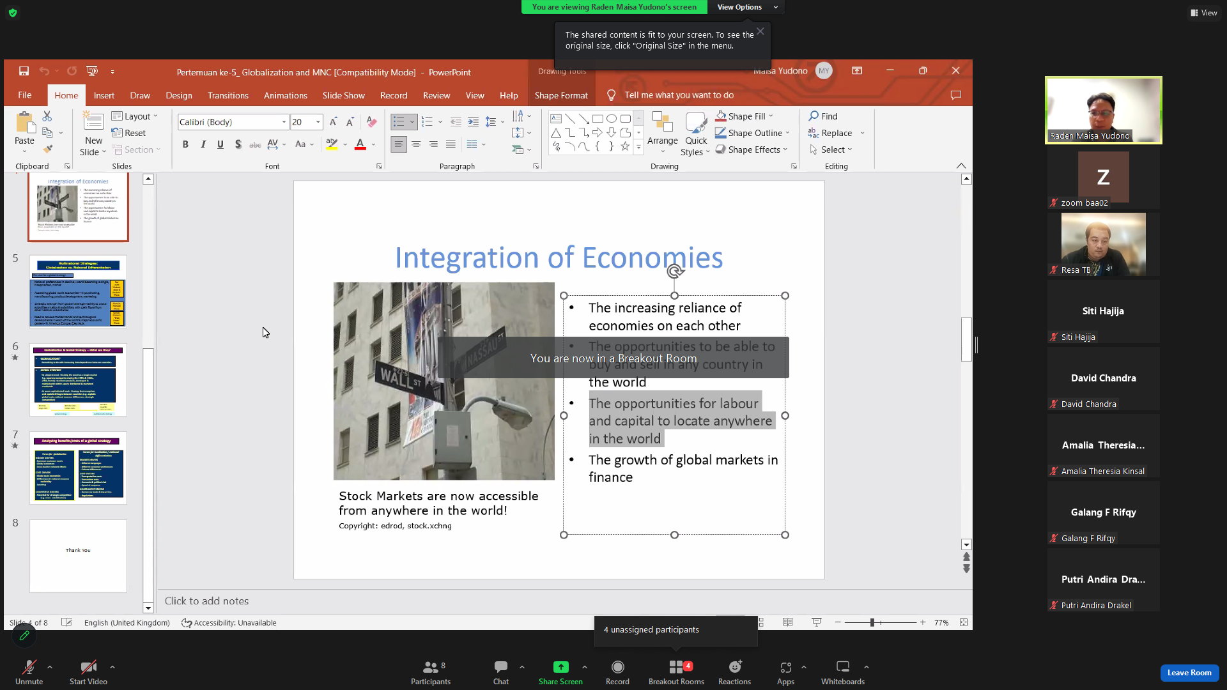Open the File menu tab
1227x690 pixels.
pyautogui.click(x=25, y=95)
